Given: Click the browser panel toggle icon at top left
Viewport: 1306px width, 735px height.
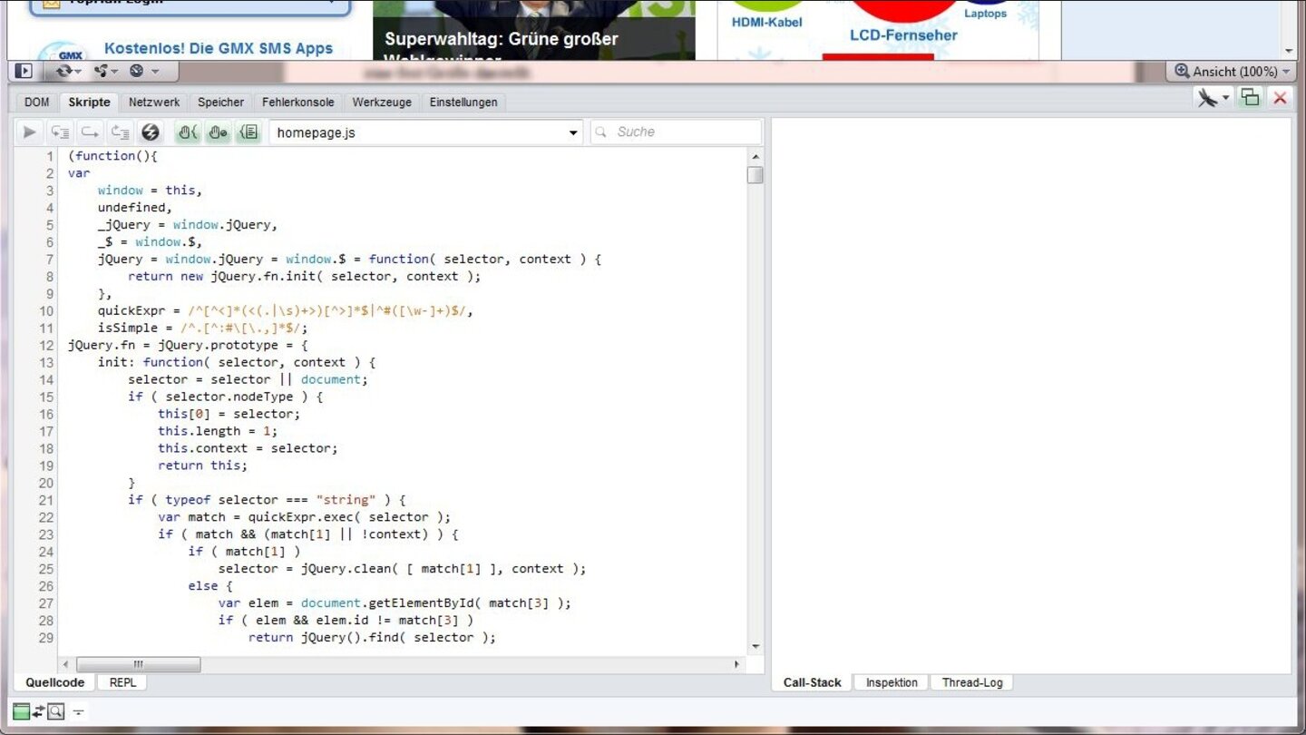Looking at the screenshot, I should [24, 71].
